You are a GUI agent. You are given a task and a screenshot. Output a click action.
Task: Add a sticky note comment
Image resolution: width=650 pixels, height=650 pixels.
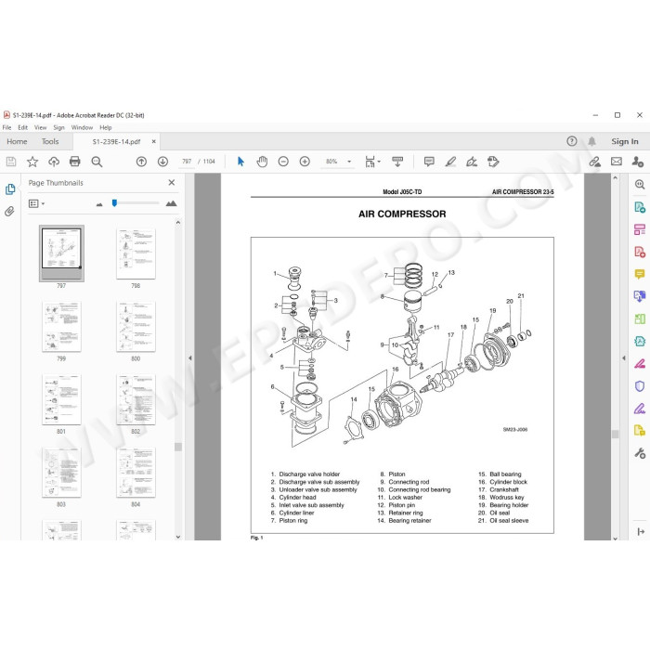coord(429,162)
